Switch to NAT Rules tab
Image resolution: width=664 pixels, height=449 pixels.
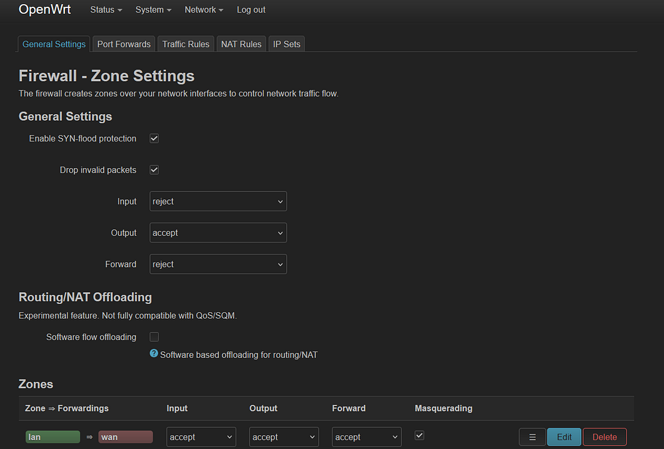241,44
